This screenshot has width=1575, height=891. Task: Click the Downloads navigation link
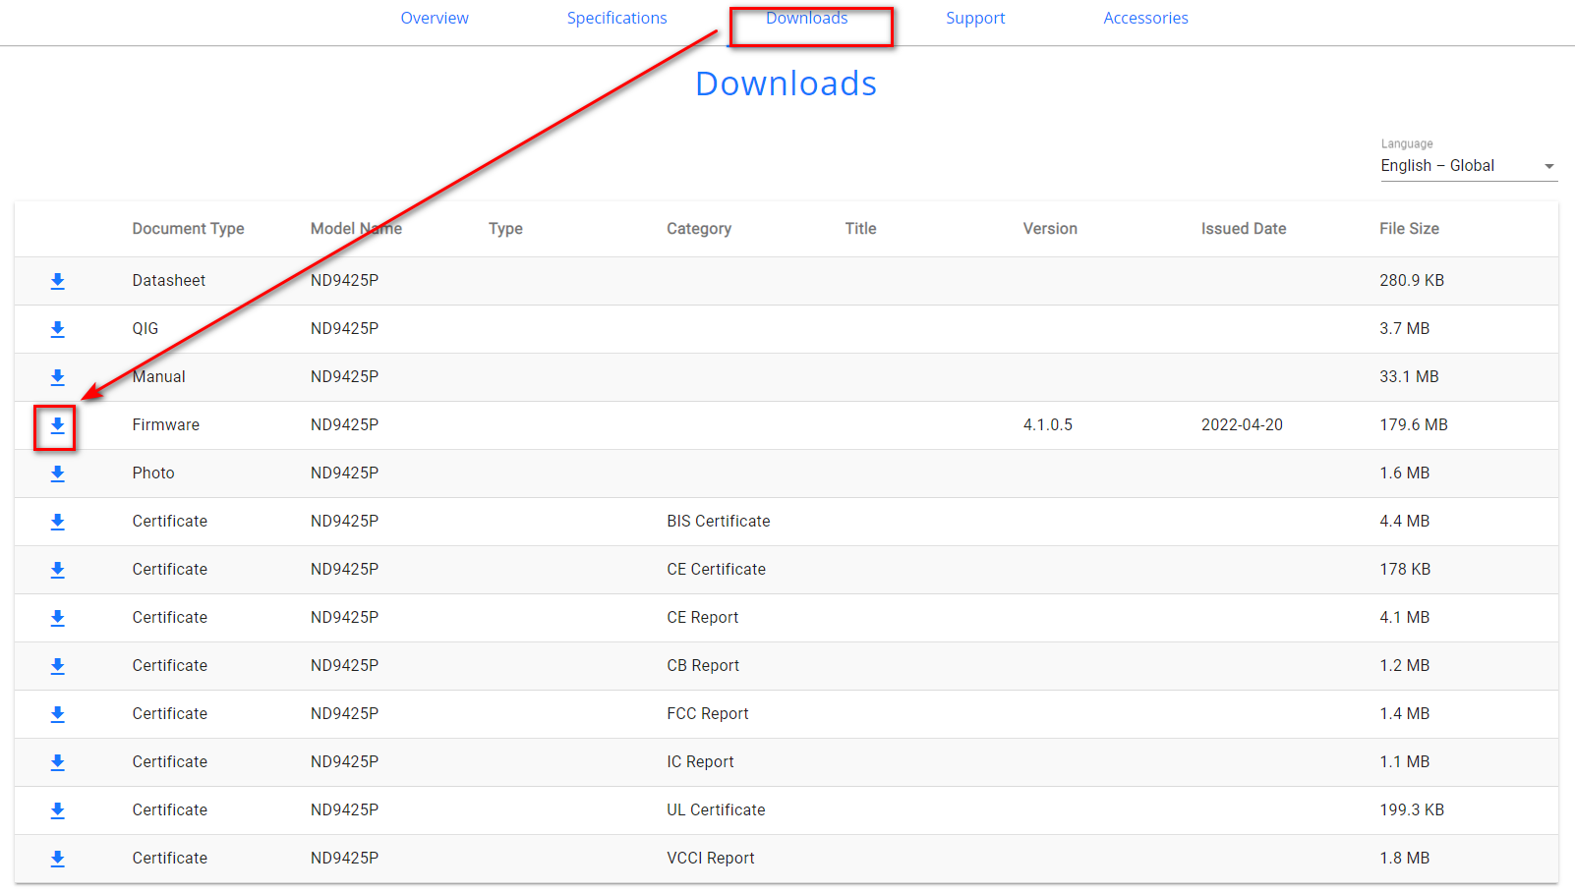pyautogui.click(x=806, y=18)
